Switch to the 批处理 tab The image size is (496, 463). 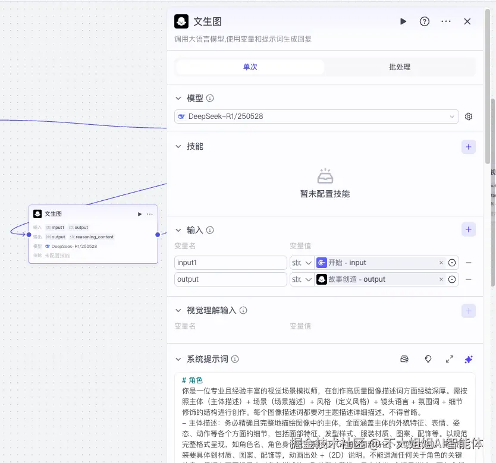(x=399, y=67)
